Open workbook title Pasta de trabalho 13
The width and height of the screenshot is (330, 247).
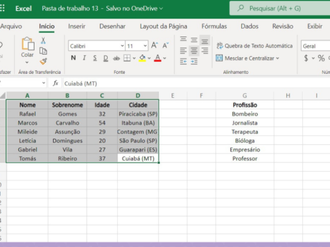[70, 8]
